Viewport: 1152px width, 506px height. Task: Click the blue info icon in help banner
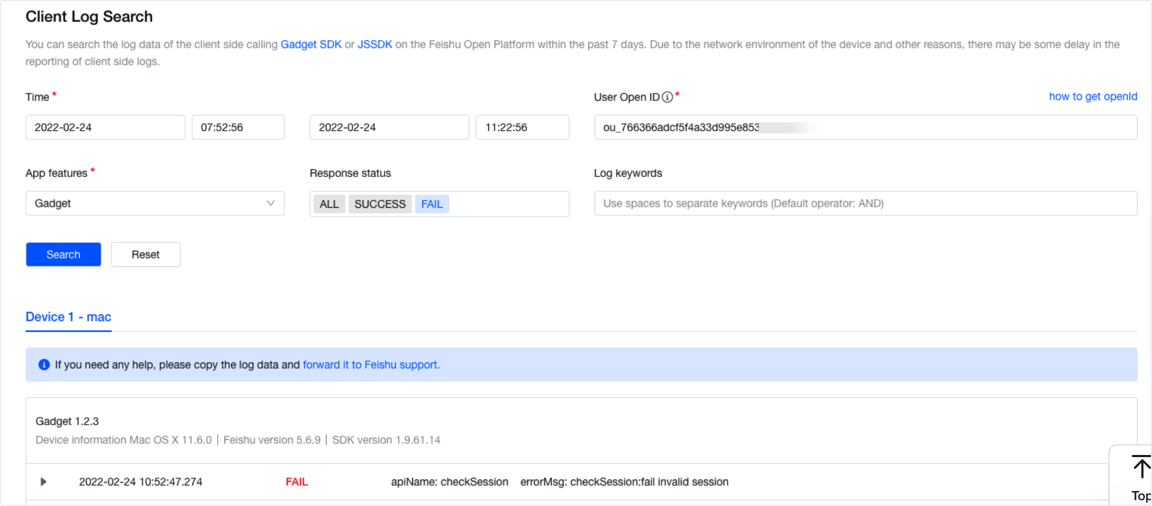pos(44,365)
